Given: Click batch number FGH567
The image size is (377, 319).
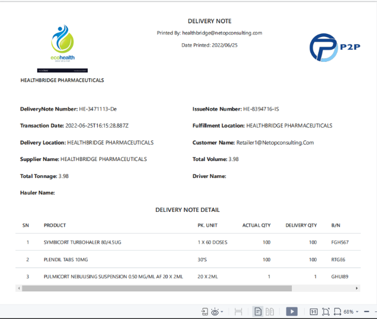Looking at the screenshot, I should coord(340,242).
